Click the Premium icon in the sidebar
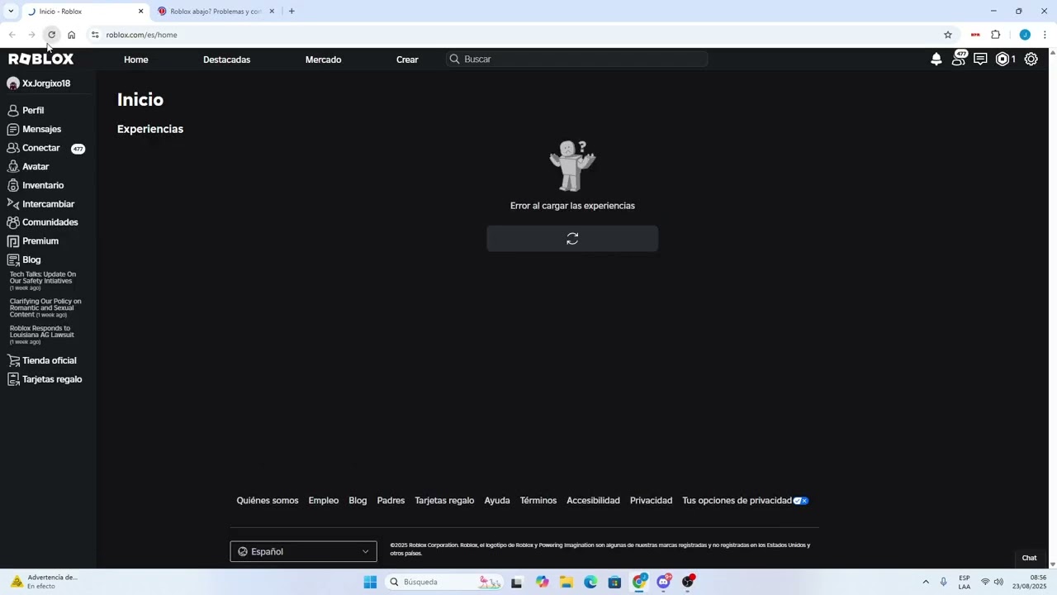1057x595 pixels. (x=13, y=241)
